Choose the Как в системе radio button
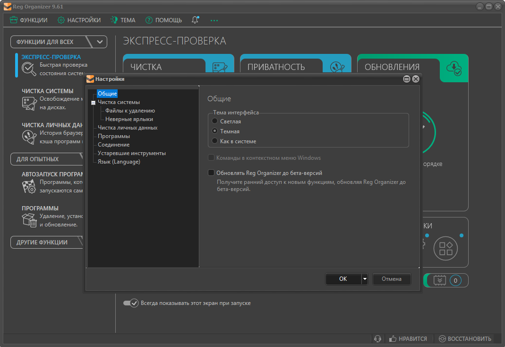The image size is (505, 347). pos(215,141)
